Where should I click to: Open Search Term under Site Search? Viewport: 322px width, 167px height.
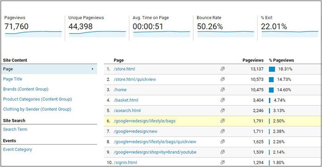[15, 129]
